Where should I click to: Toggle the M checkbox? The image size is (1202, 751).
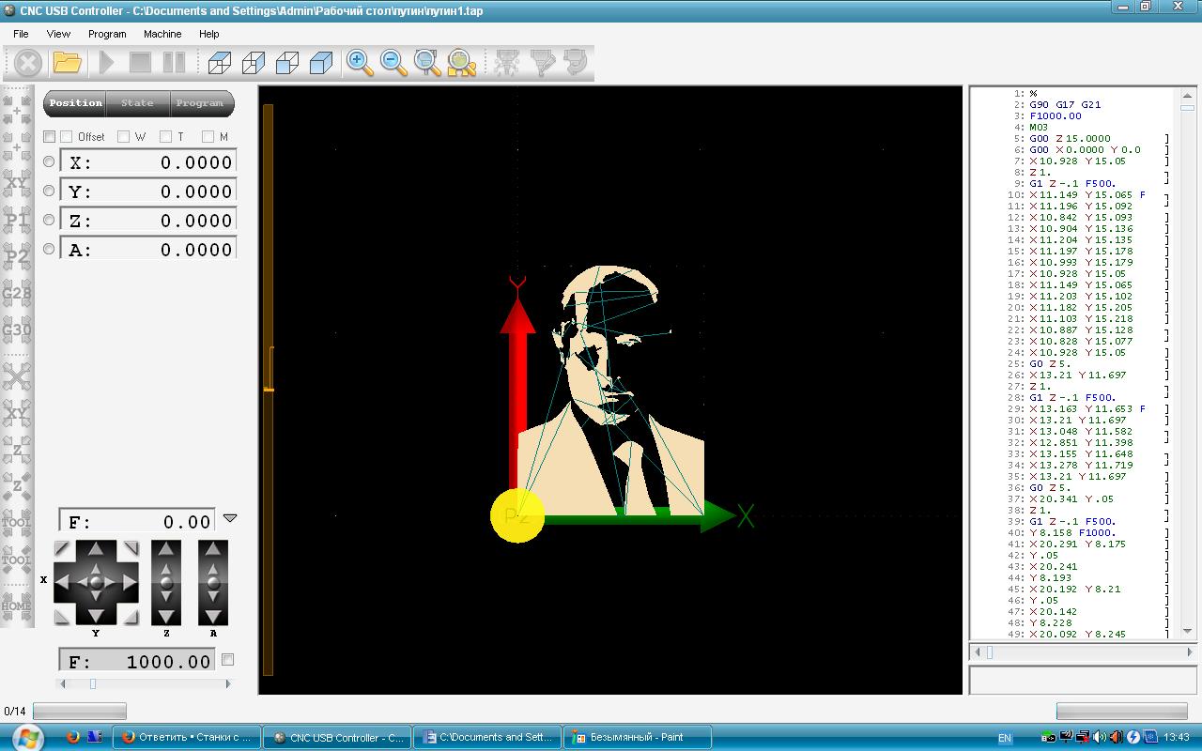(x=208, y=137)
